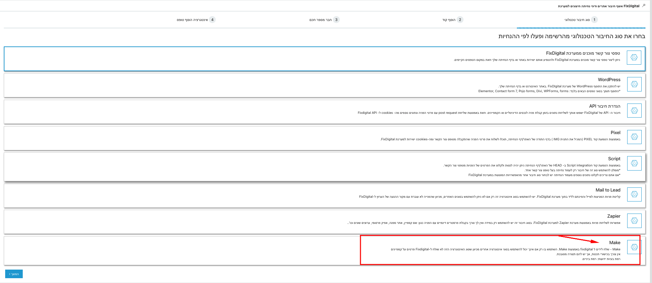Select the Make card title
Screen dimensions: 652x283
coord(615,242)
